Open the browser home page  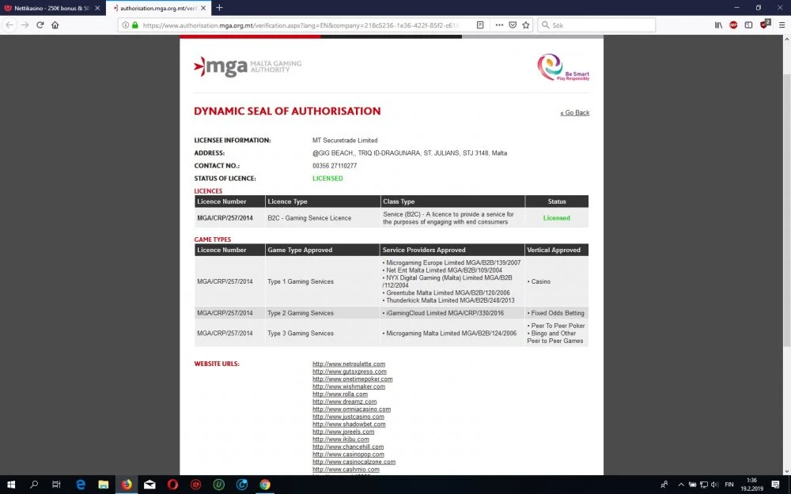(x=55, y=25)
